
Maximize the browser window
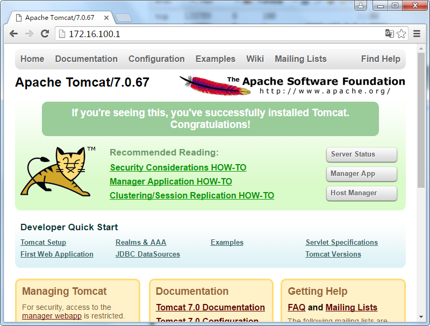(395, 5)
